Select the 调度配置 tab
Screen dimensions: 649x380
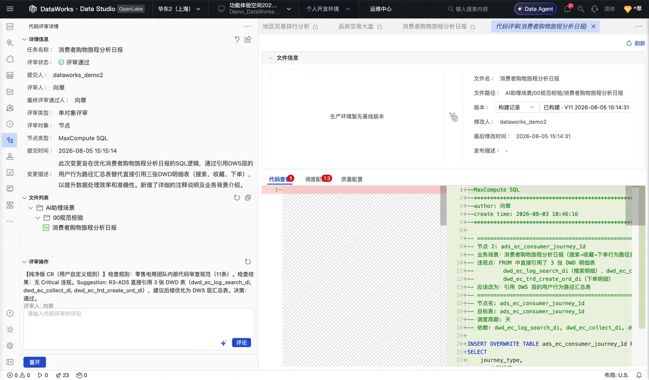pyautogui.click(x=317, y=179)
